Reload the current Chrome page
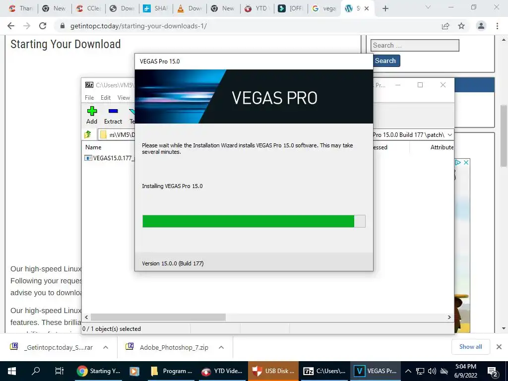 click(43, 26)
